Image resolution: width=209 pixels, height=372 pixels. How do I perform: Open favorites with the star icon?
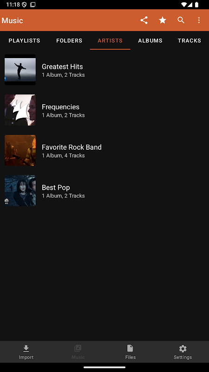pyautogui.click(x=163, y=20)
